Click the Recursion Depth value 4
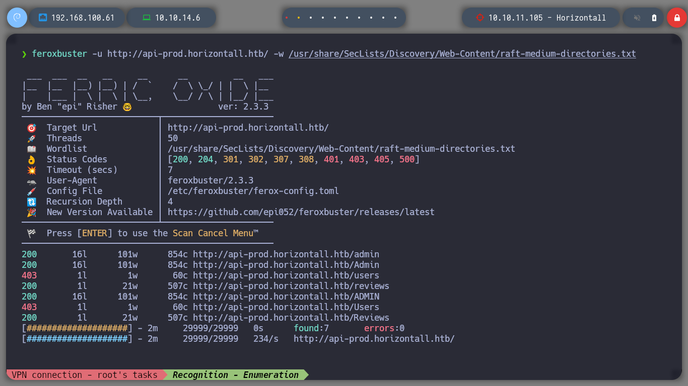 [x=170, y=202]
